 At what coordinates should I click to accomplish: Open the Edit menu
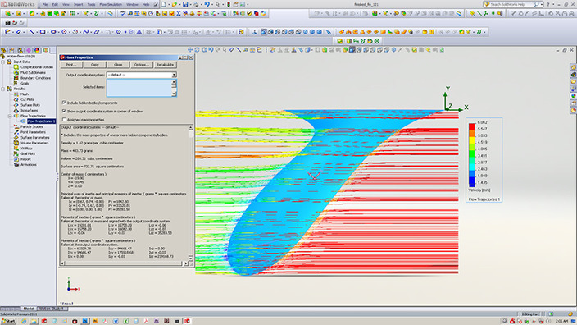click(x=55, y=4)
